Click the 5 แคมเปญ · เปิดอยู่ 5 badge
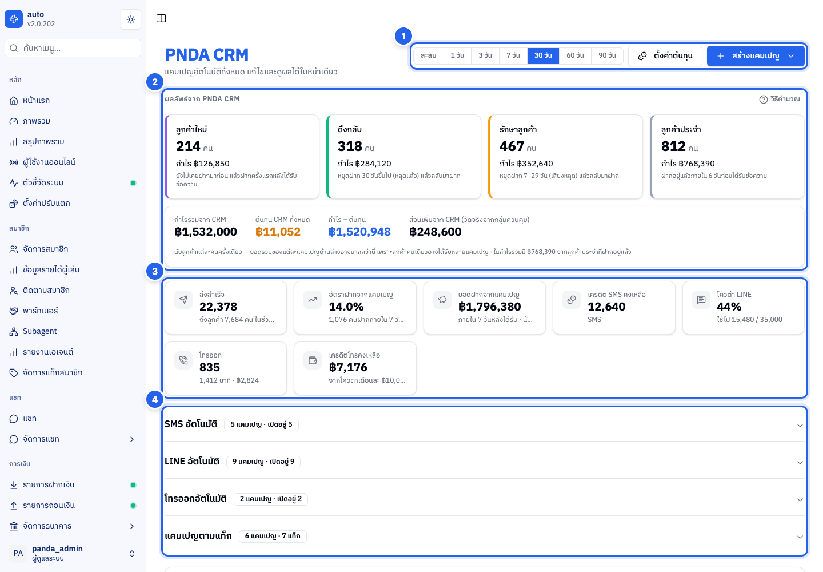823x572 pixels. click(x=262, y=424)
